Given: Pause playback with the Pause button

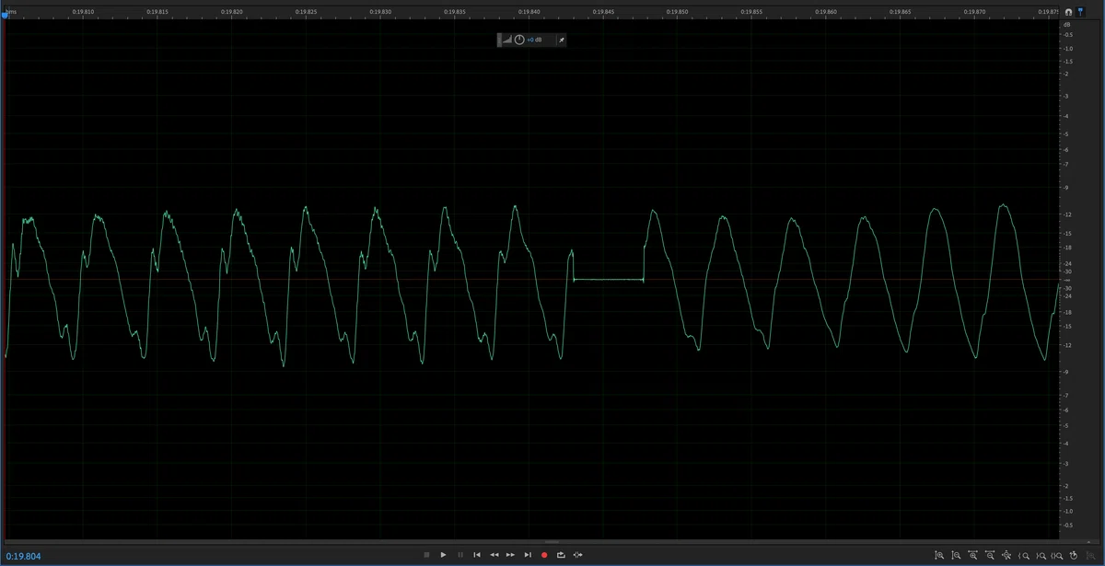Looking at the screenshot, I should coord(460,555).
